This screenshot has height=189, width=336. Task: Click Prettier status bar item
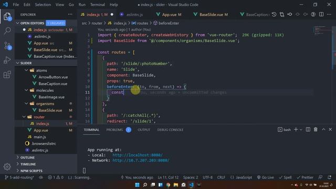coord(305,177)
